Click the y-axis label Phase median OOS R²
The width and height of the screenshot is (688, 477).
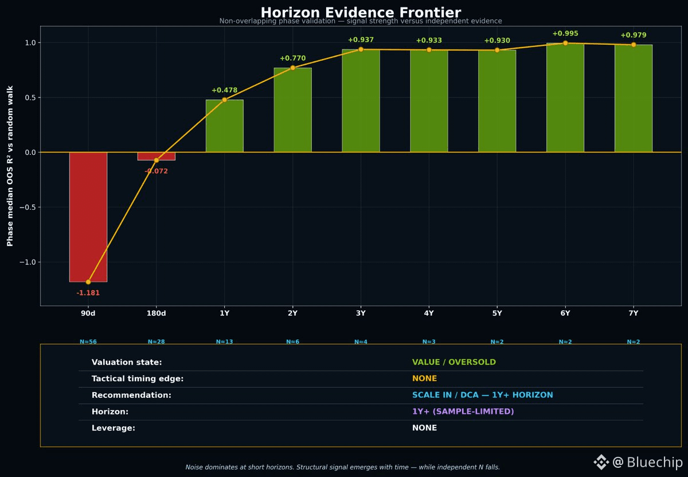(10, 166)
